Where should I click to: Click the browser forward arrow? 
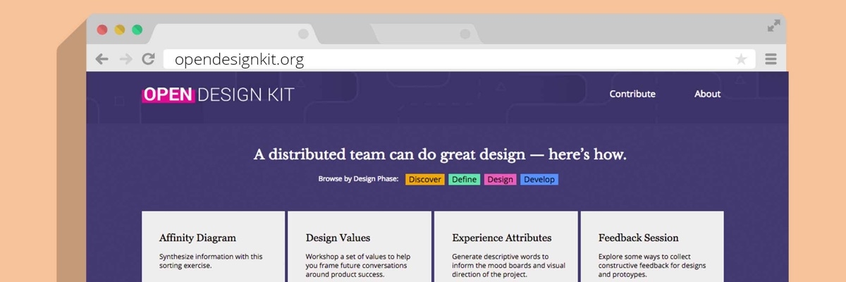[125, 59]
